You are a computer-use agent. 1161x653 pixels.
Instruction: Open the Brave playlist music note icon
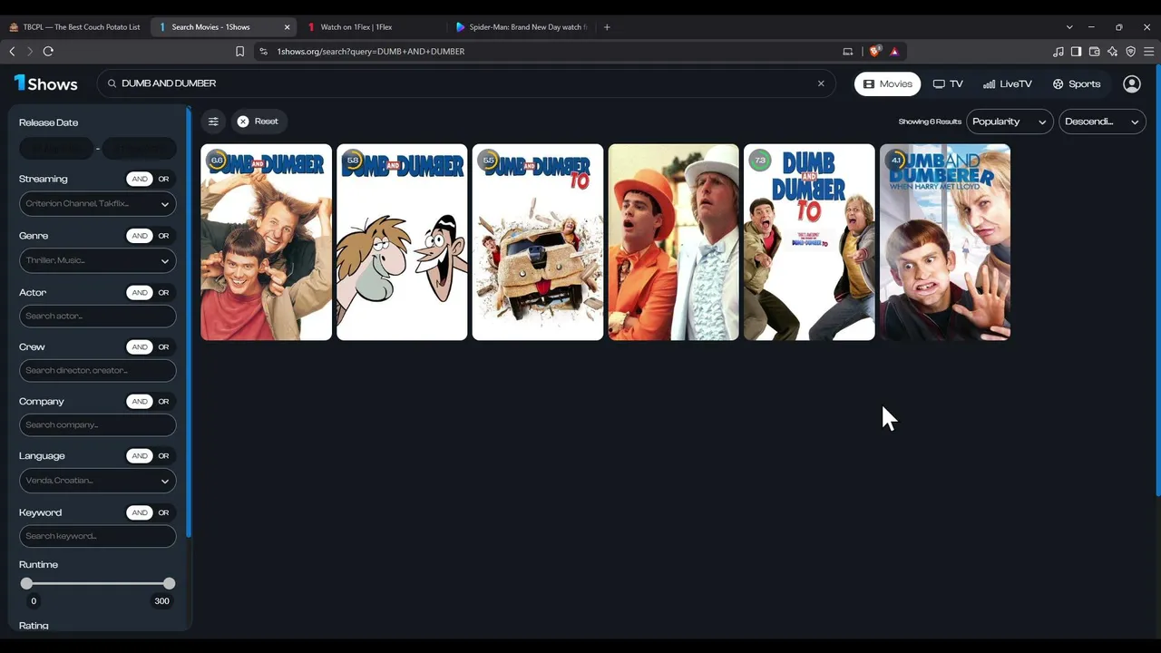(1059, 52)
